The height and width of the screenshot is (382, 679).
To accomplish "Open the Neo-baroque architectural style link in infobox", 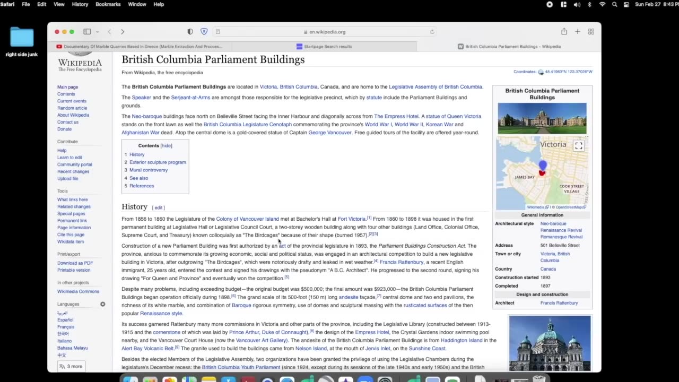I will (x=553, y=224).
